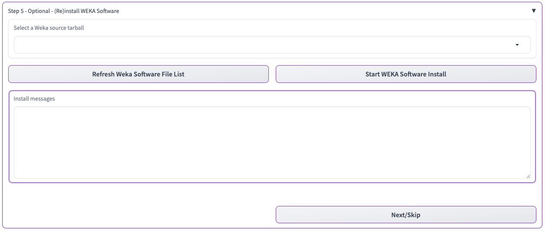Click the 'Install messages' label
Viewport: 545px width, 231px height.
click(x=34, y=99)
